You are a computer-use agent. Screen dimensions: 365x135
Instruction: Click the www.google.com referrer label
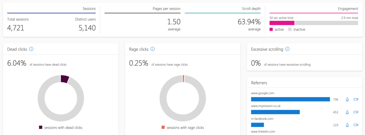263,93
